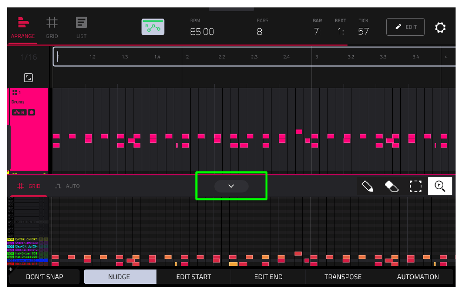
Task: Arm record on the Drums track
Action: coord(31,112)
